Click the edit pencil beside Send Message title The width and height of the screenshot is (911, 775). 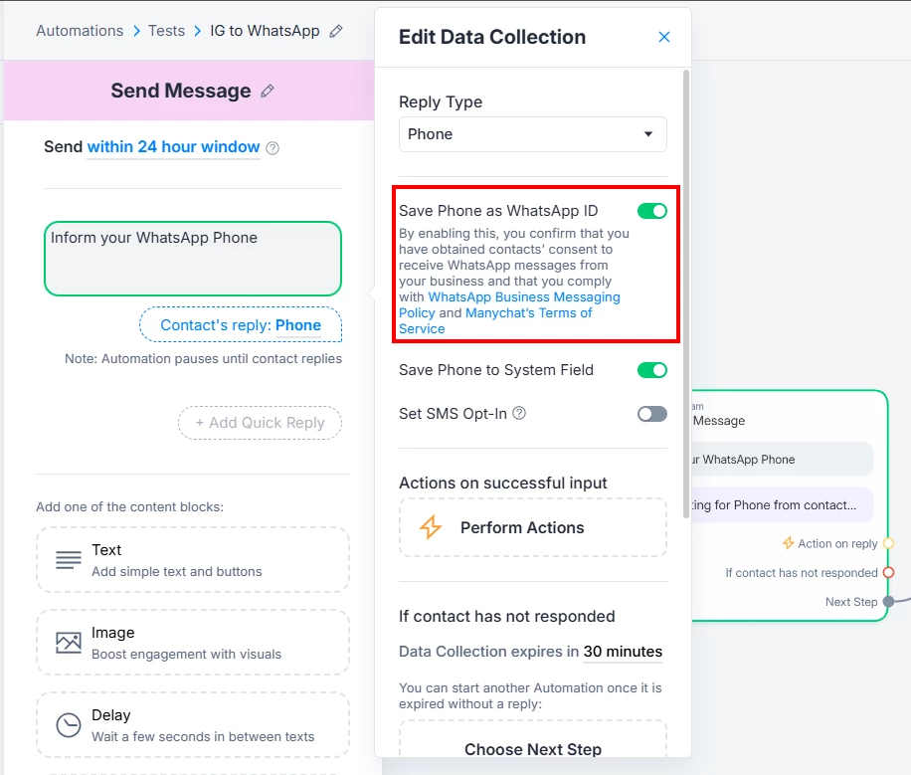(267, 91)
